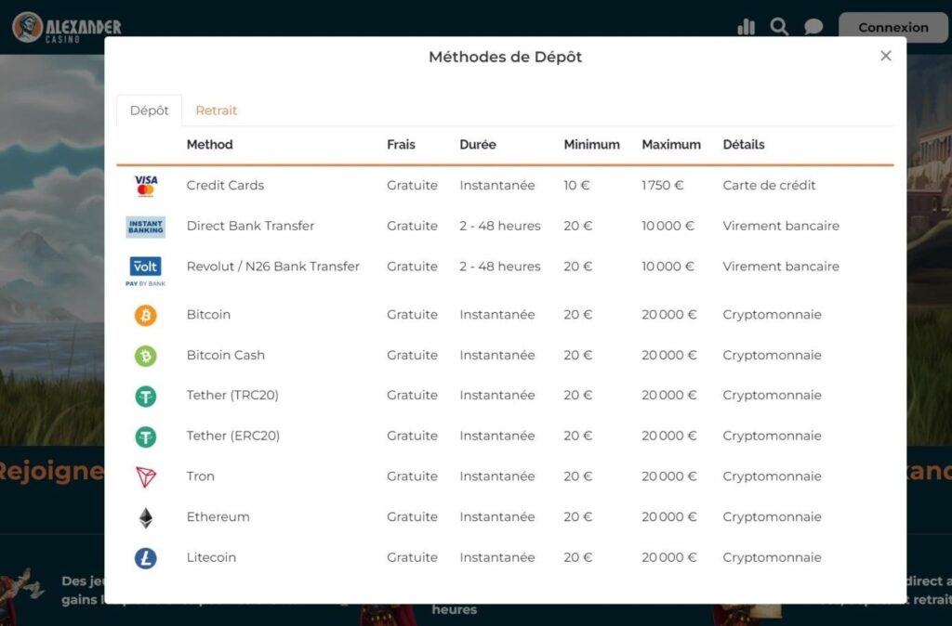
Task: Click Direct Bank Transfer's 10 000 € maximum
Action: click(668, 226)
